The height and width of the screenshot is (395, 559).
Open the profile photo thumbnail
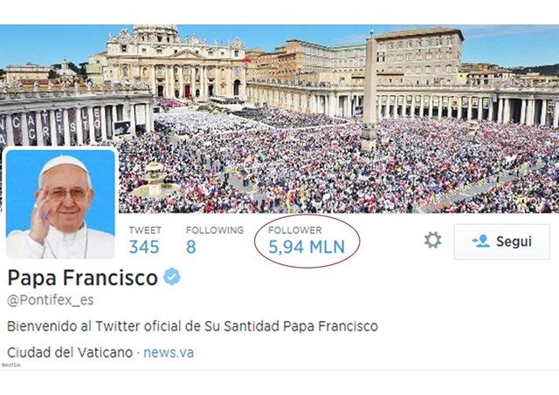click(x=60, y=203)
